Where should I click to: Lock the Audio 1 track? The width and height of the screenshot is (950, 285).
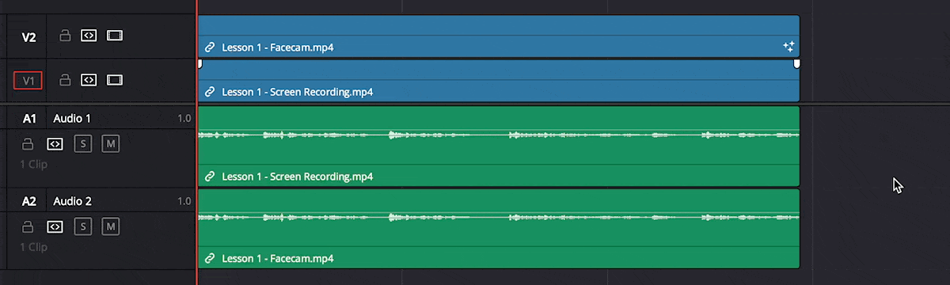(x=28, y=144)
